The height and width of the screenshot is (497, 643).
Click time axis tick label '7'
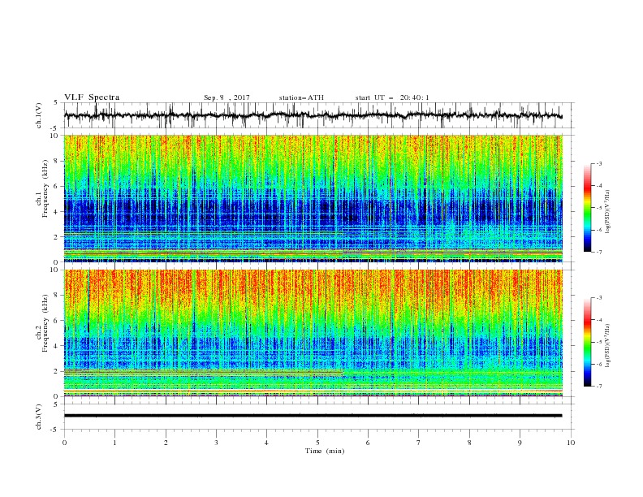tap(419, 443)
